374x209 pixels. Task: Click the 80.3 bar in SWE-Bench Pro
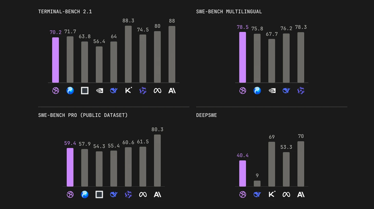tap(157, 161)
